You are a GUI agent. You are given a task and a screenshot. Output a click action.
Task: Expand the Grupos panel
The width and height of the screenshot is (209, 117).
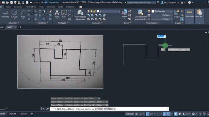179,23
